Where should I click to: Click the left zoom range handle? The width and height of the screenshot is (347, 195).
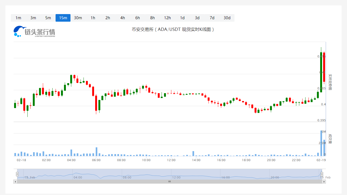click(17, 174)
